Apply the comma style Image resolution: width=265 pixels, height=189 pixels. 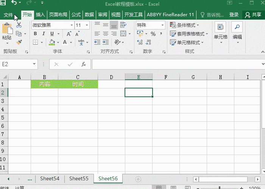(x=161, y=34)
